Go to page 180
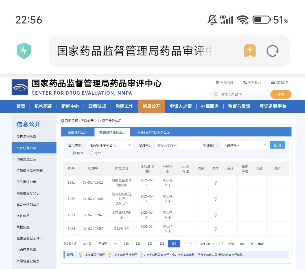Image resolution: width=305 pixels, height=269 pixels. (x=126, y=244)
